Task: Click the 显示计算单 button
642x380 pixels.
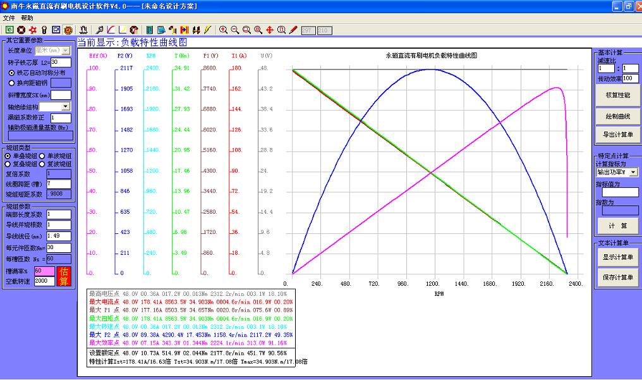Action: pos(618,257)
